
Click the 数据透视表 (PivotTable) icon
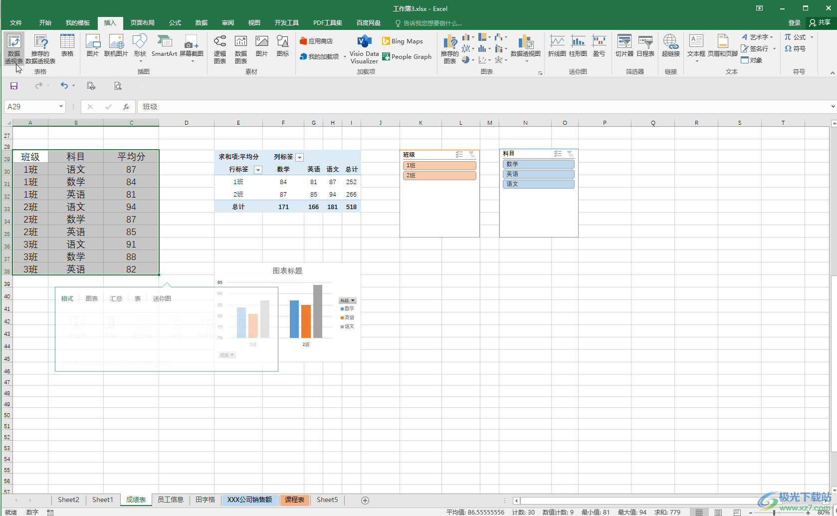(14, 48)
